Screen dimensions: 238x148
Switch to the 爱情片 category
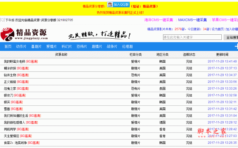click(52, 47)
